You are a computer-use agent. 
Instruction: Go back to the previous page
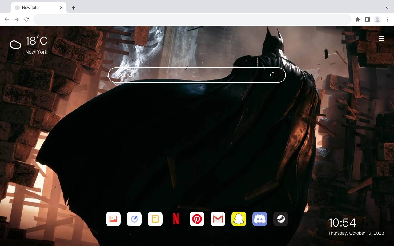point(7,19)
